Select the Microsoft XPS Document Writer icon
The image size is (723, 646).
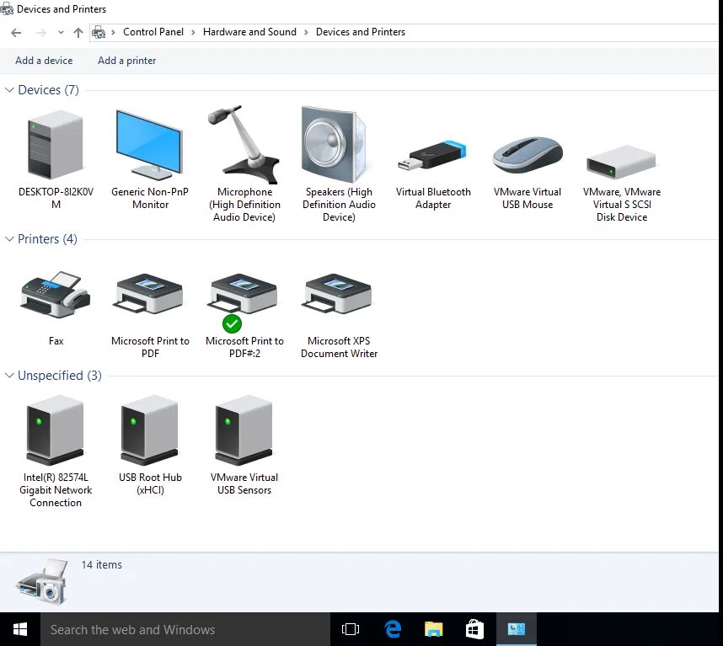tap(338, 294)
